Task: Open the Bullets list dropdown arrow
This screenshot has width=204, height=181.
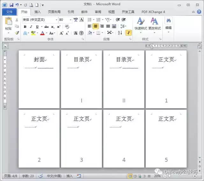Action: [x=93, y=20]
